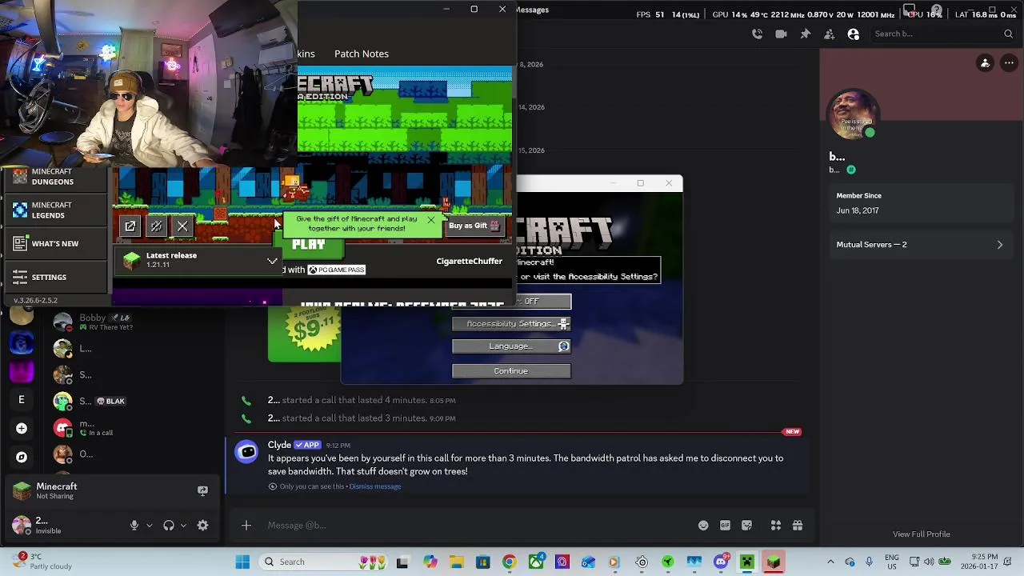Image resolution: width=1024 pixels, height=576 pixels.
Task: Open Minecraft creeper icon on taskbar
Action: 746,562
